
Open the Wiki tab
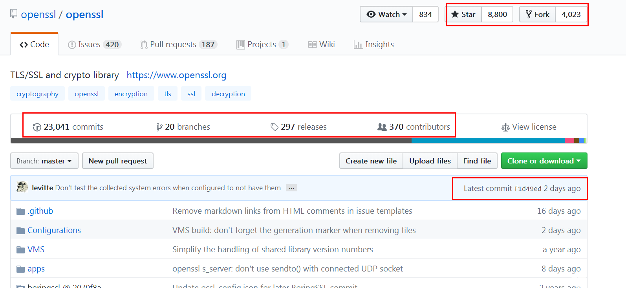321,44
